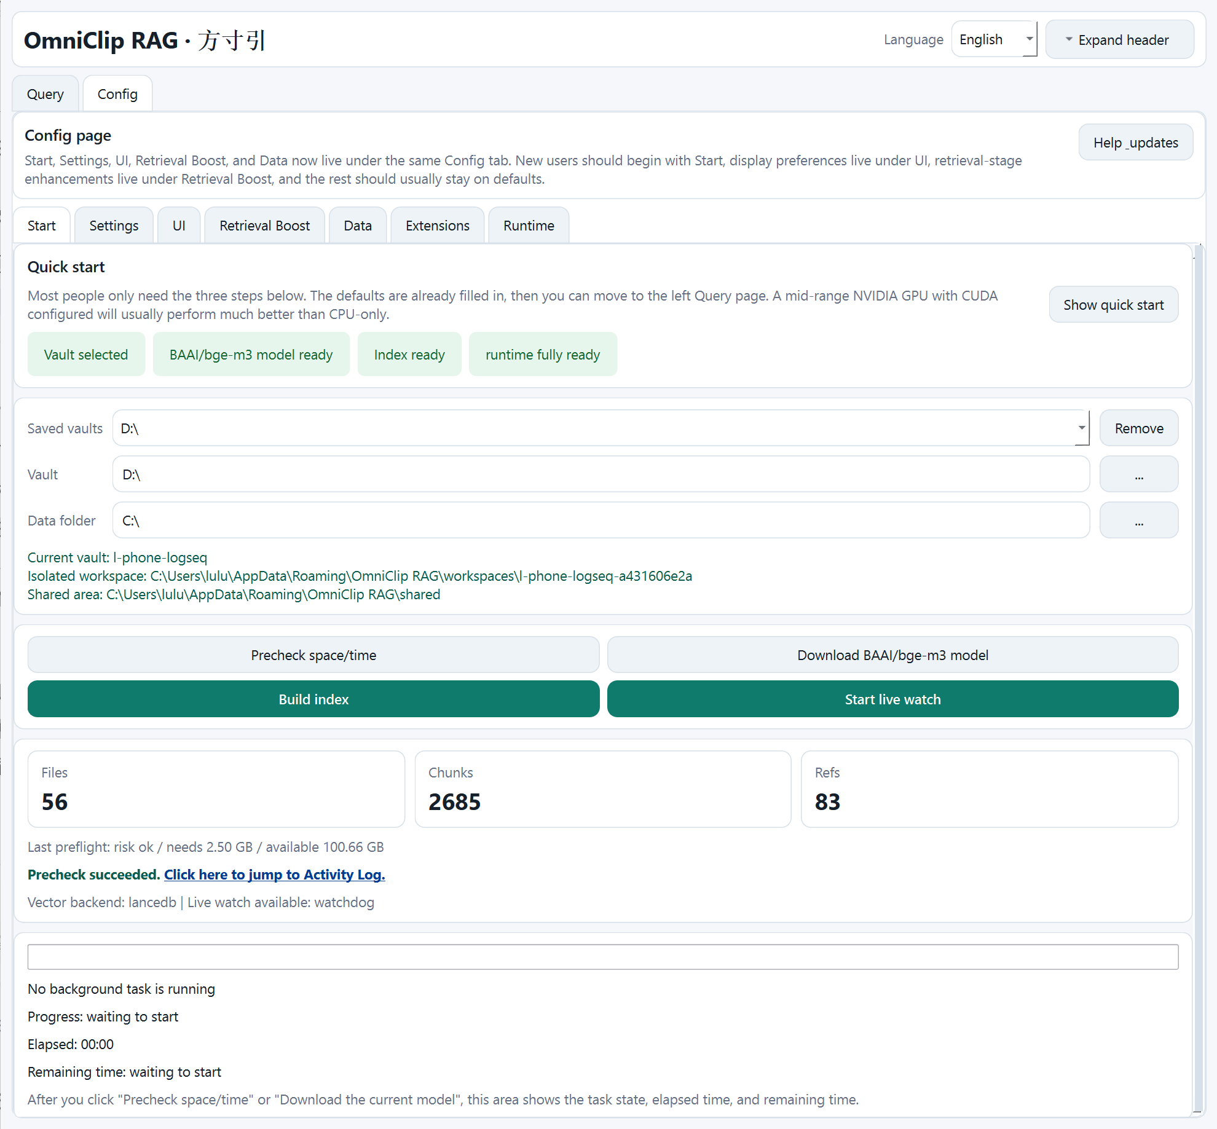Browse Data folder with the ... button
1217x1129 pixels.
point(1138,520)
